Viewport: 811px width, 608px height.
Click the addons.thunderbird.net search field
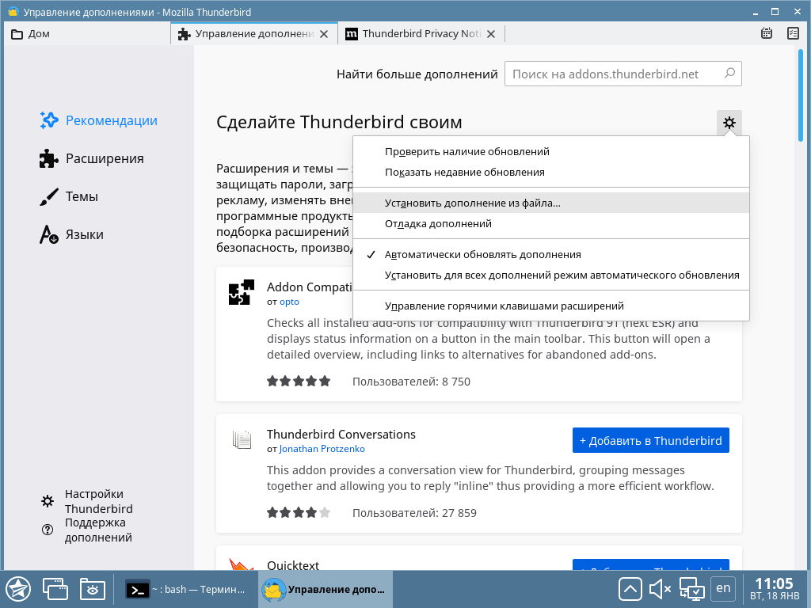coord(613,74)
